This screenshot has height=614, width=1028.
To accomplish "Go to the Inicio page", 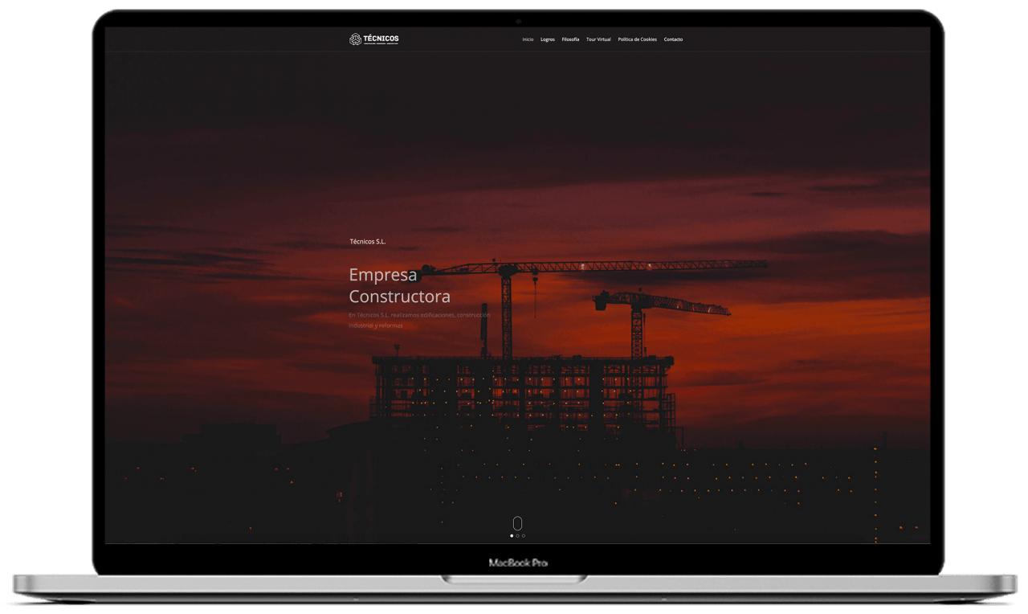I will pos(528,39).
